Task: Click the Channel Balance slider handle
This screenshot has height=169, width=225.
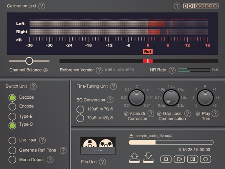Action: click(x=29, y=61)
